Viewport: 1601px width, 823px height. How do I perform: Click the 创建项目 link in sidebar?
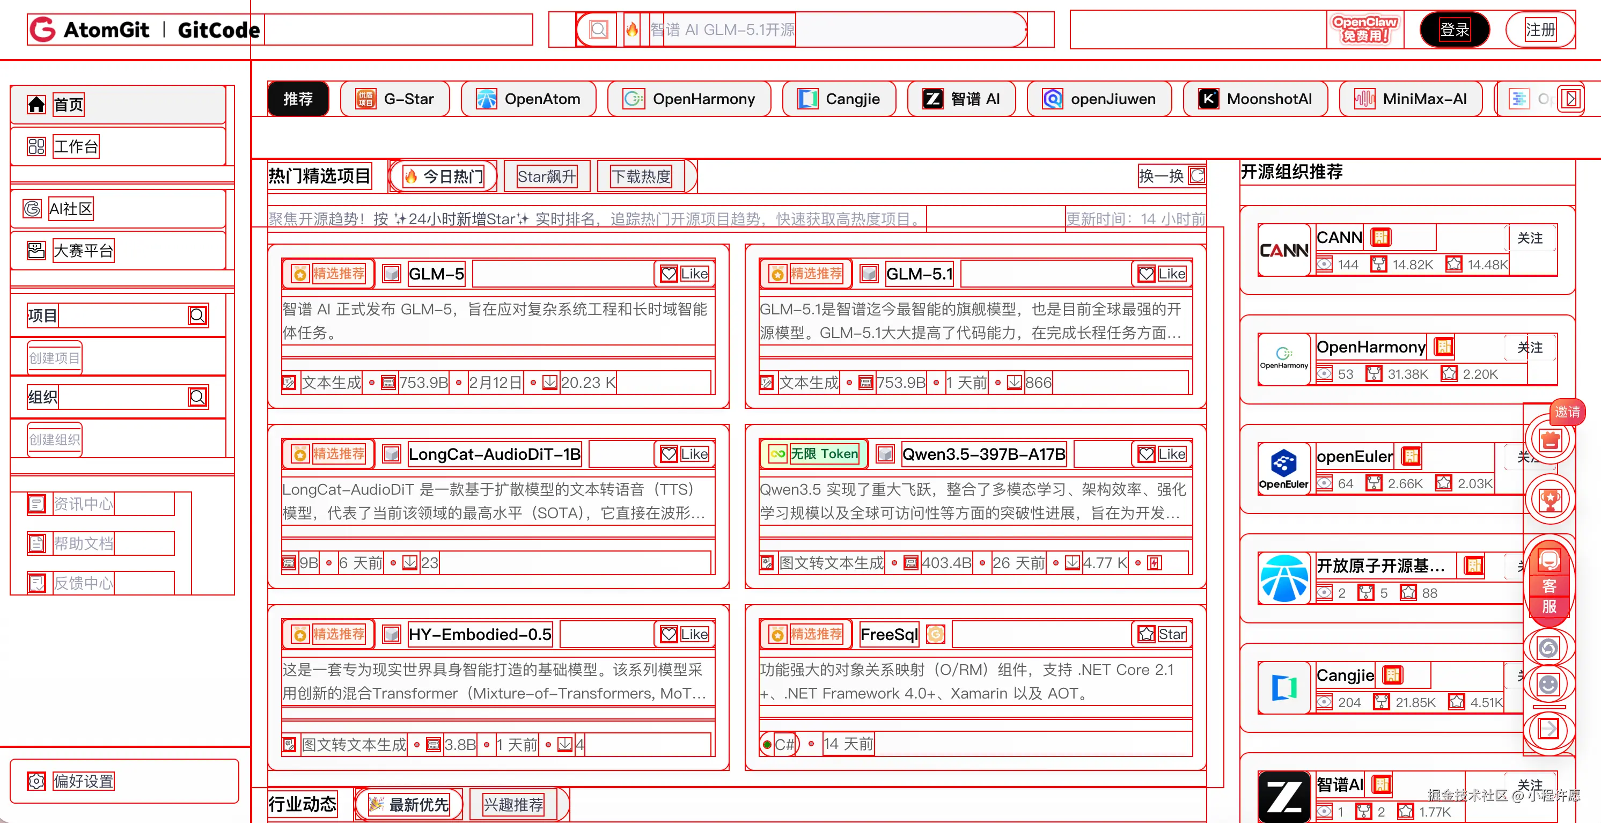click(55, 358)
